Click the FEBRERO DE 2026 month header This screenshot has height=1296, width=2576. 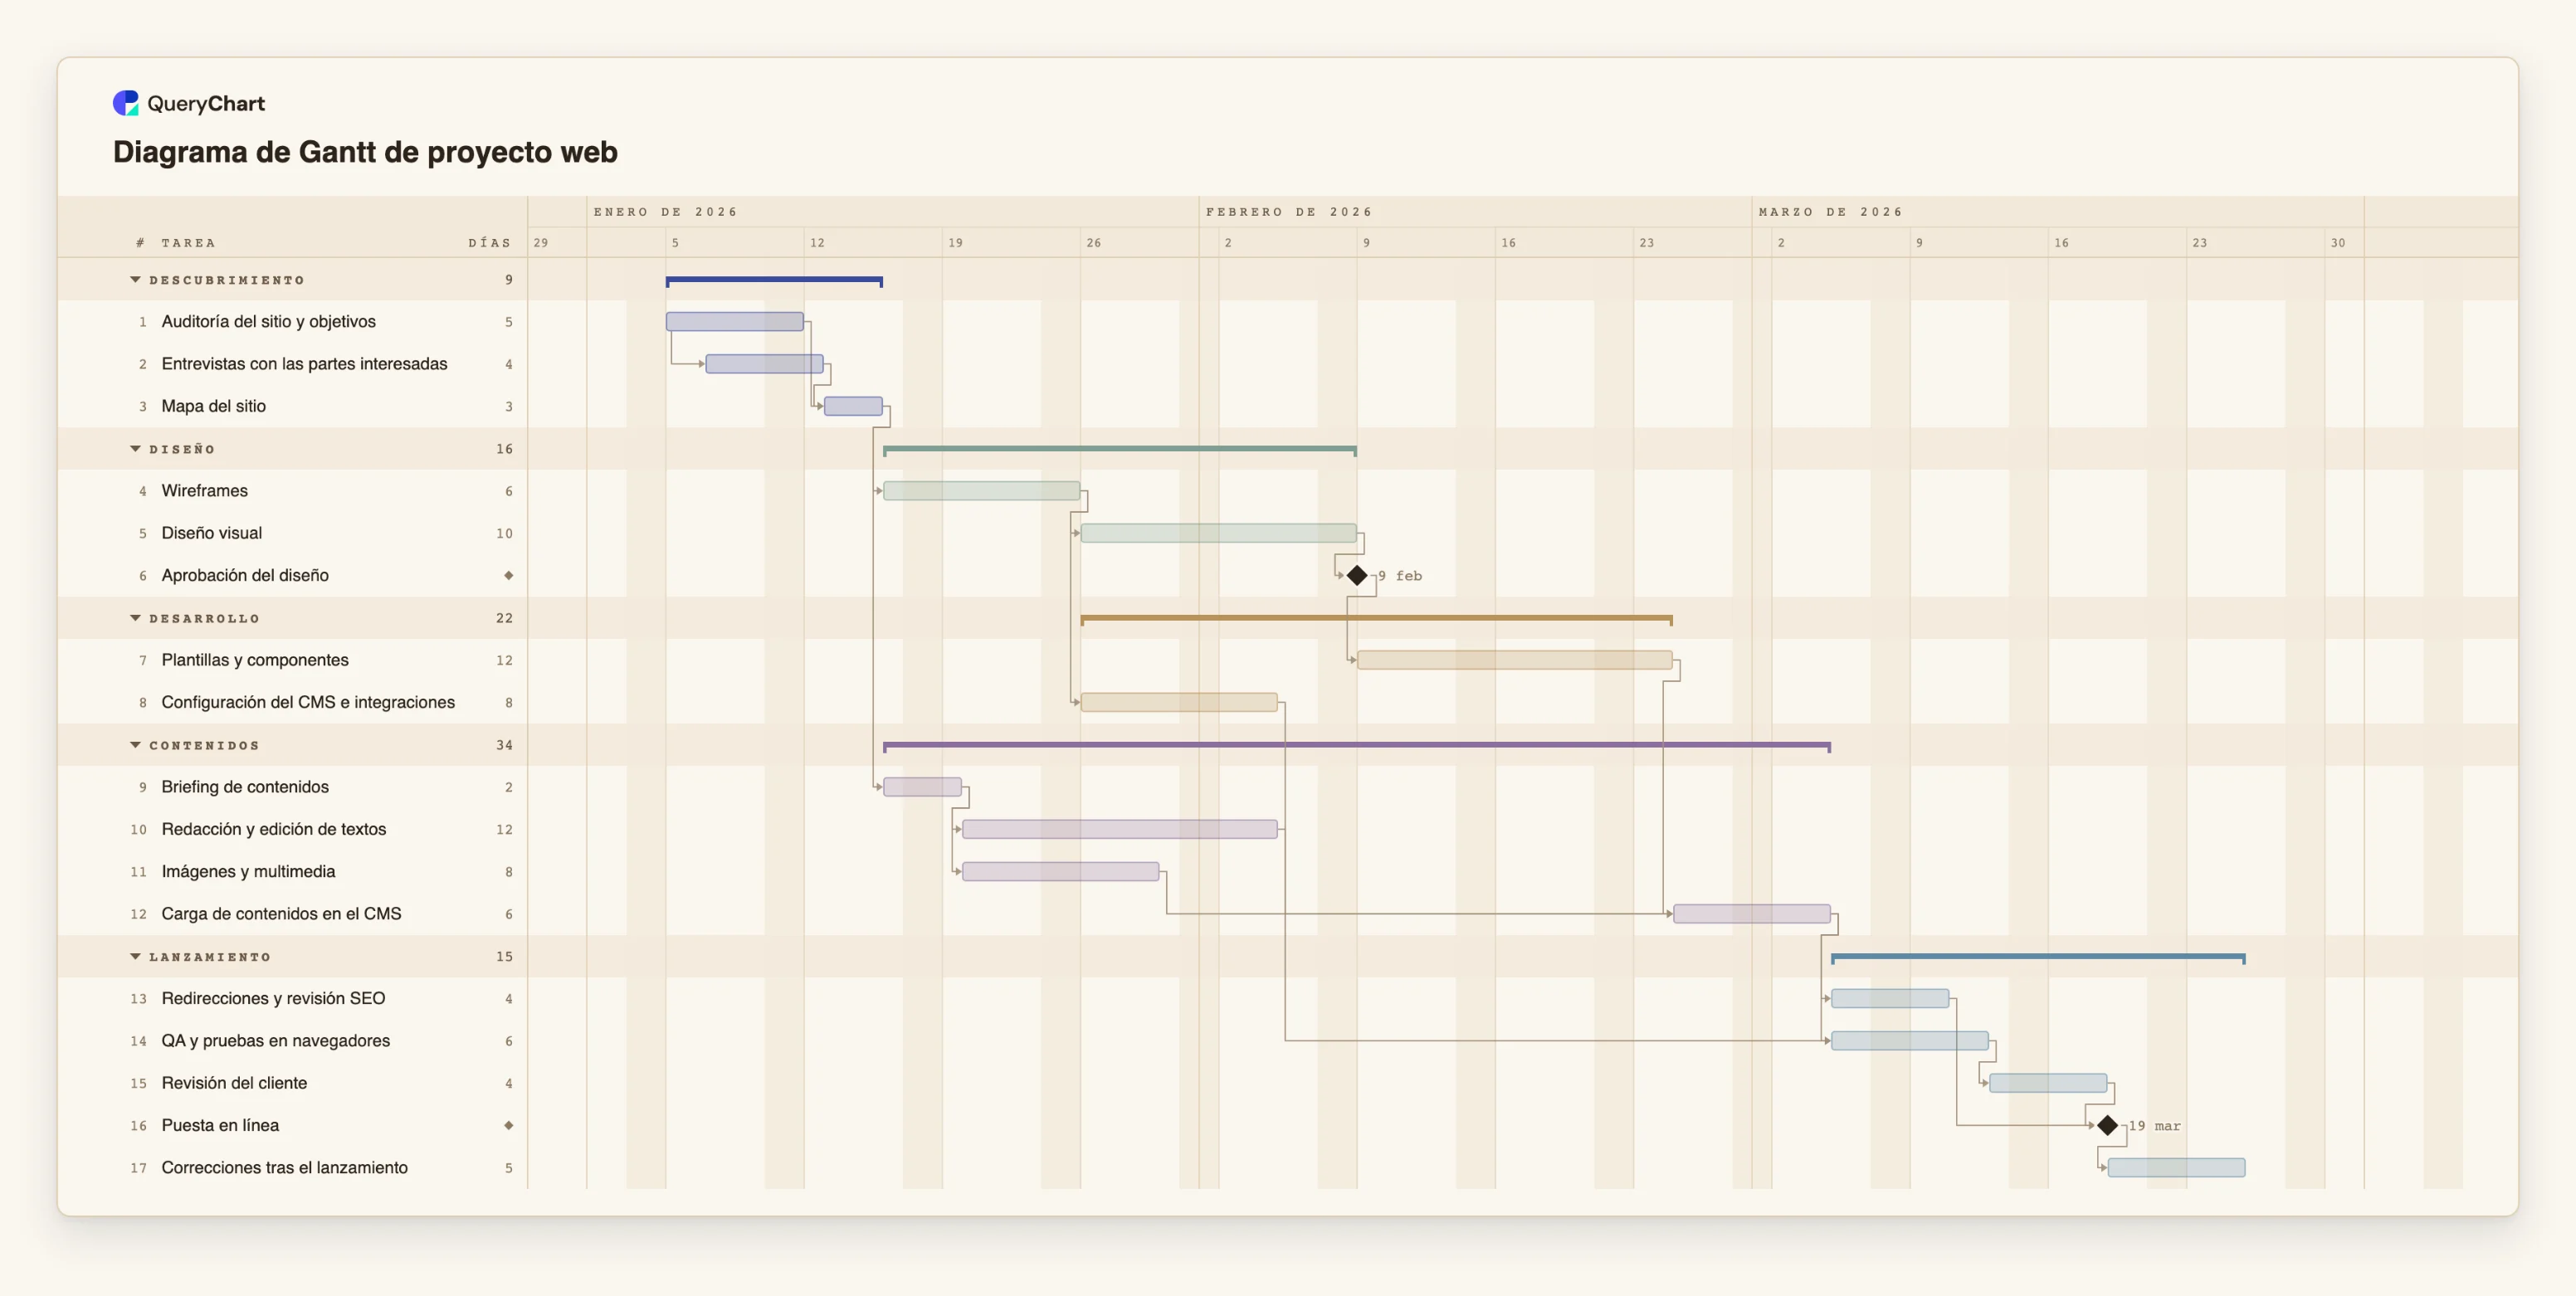tap(1289, 212)
